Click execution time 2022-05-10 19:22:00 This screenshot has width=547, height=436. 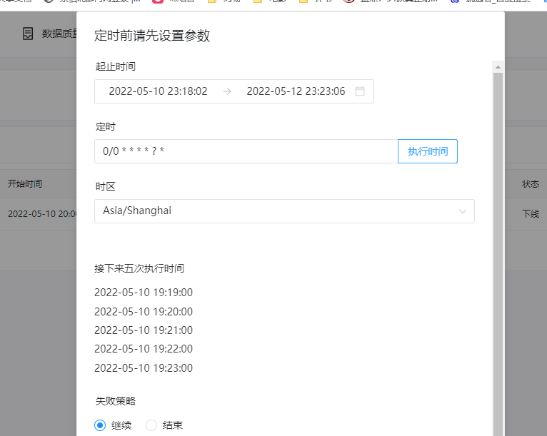pos(144,349)
